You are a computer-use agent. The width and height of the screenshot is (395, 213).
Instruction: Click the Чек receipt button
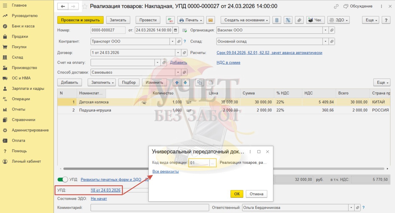315,20
